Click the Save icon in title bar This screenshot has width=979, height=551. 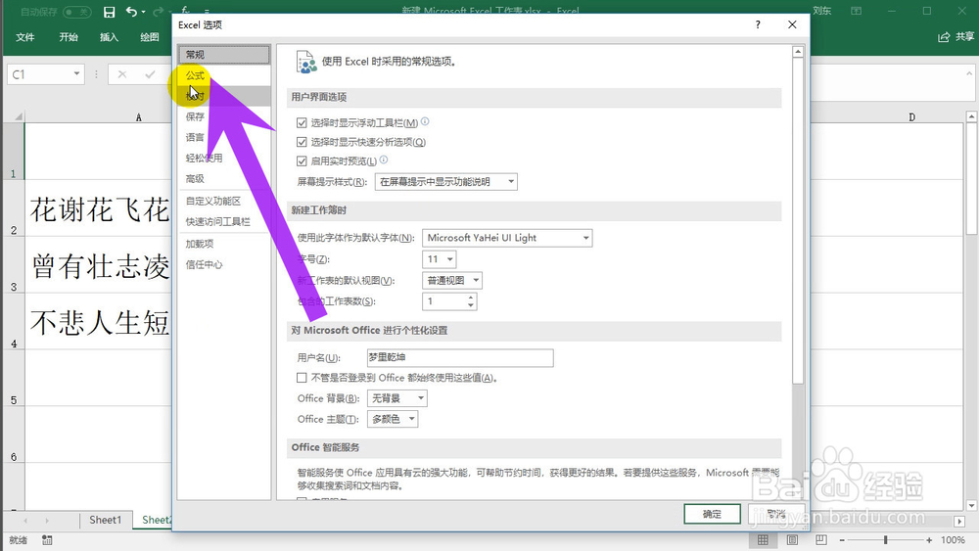pos(110,12)
